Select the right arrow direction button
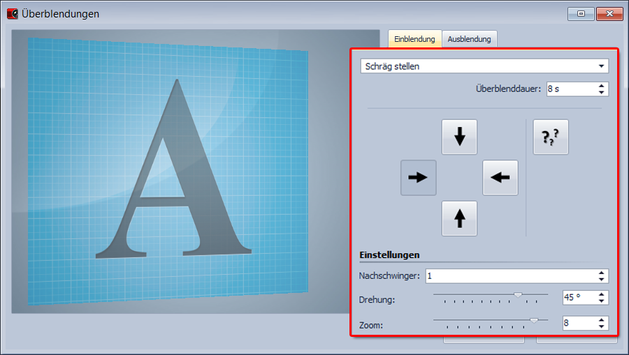This screenshot has width=629, height=355. click(x=418, y=178)
